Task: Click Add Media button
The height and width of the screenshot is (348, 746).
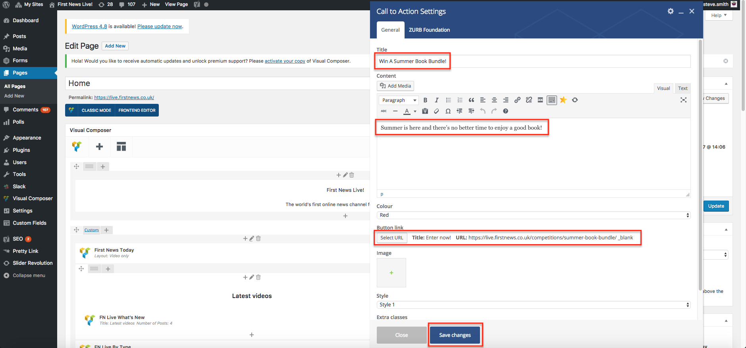Action: (395, 86)
